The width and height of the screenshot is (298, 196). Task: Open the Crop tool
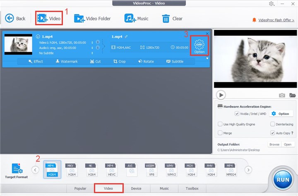[119, 61]
